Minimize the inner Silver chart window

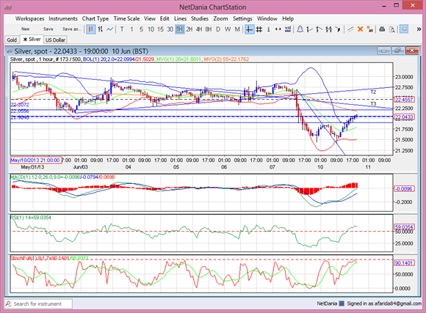[383, 51]
